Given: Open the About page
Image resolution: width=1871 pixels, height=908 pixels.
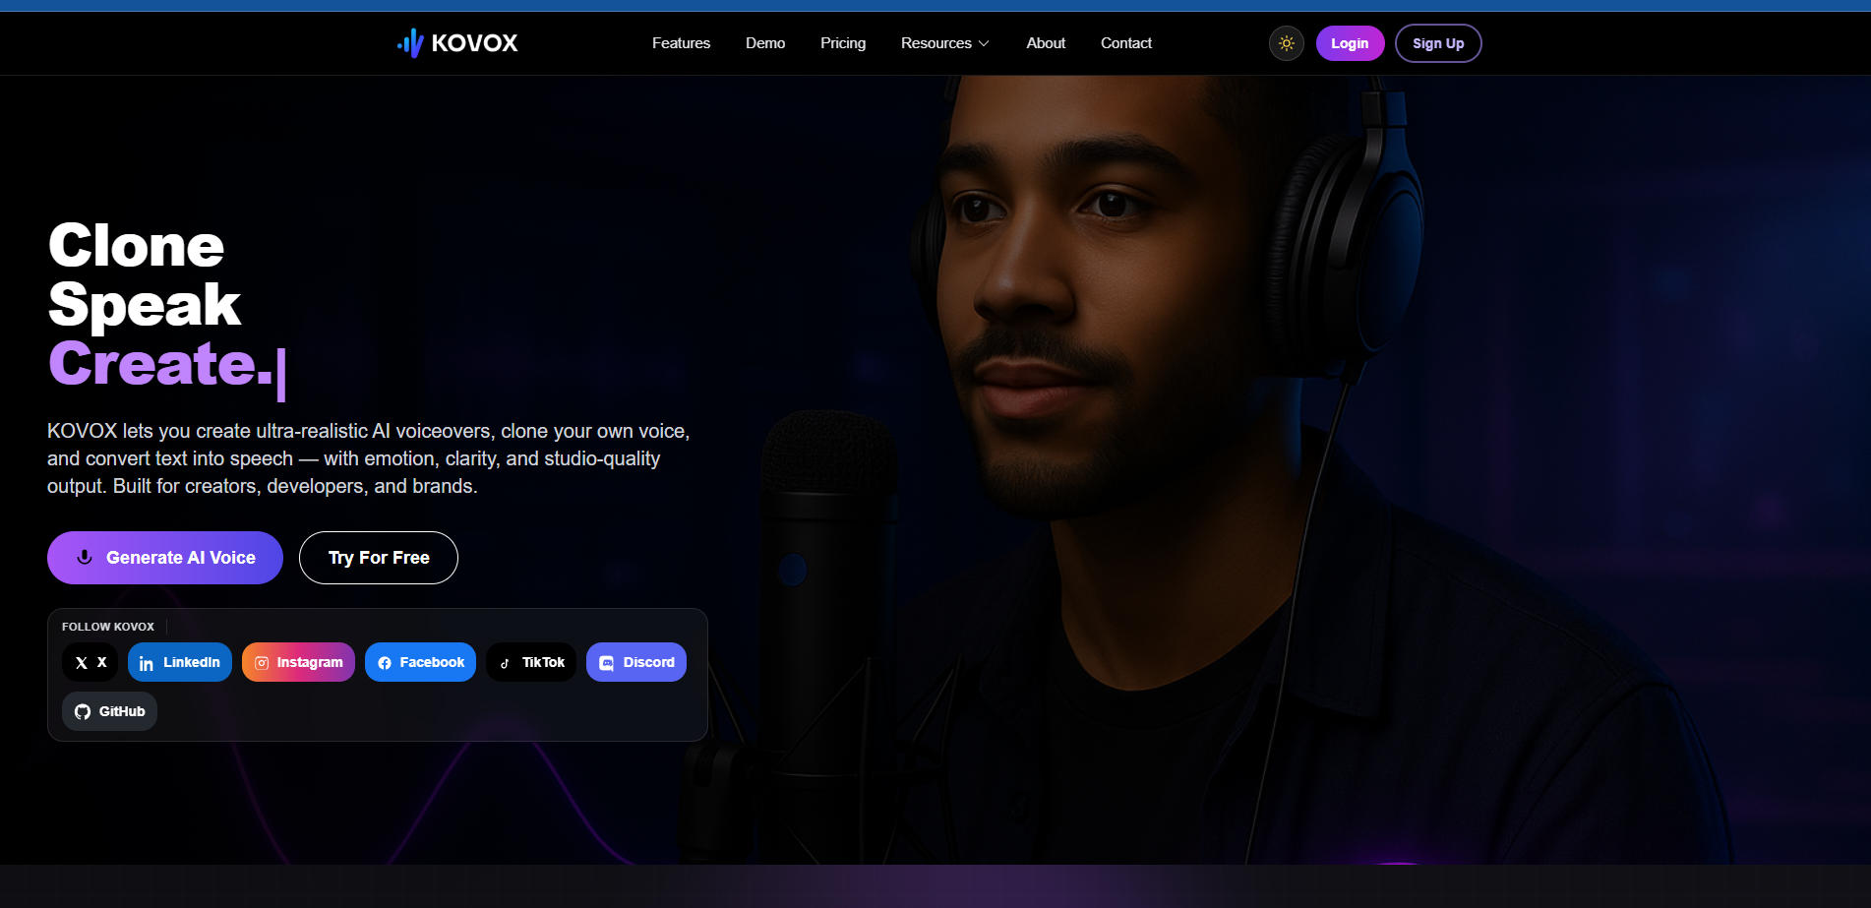Looking at the screenshot, I should [x=1046, y=43].
